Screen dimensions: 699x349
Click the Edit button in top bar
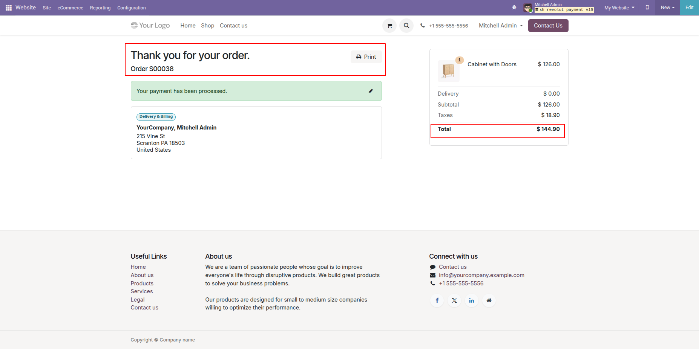[x=689, y=8]
